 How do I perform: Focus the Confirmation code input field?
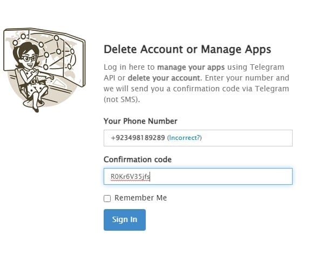(x=198, y=176)
